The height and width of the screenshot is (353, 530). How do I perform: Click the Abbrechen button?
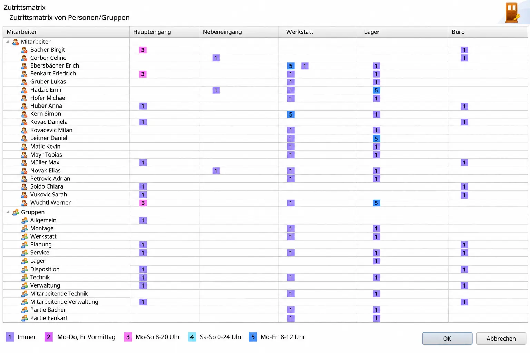501,339
